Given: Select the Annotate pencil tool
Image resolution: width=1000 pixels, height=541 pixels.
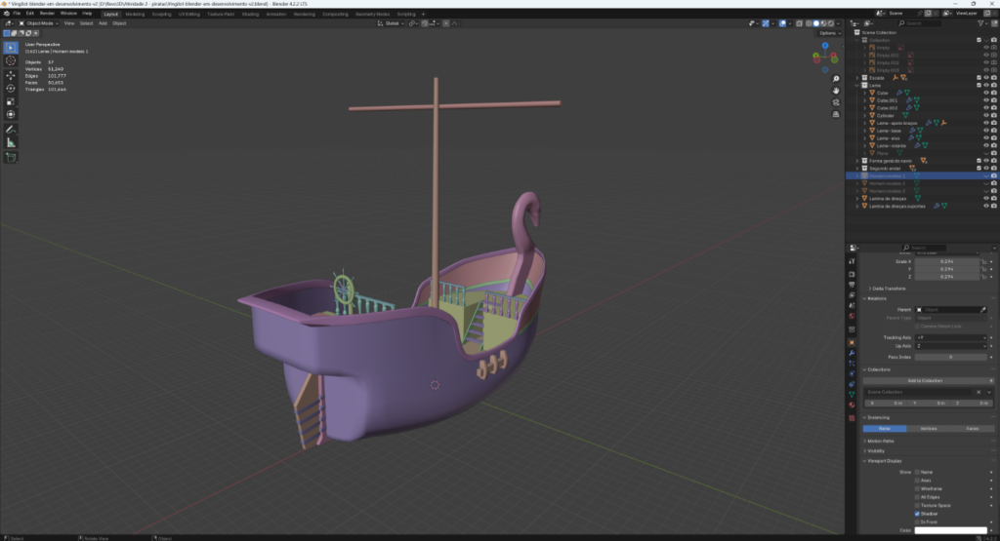Looking at the screenshot, I should tap(11, 129).
